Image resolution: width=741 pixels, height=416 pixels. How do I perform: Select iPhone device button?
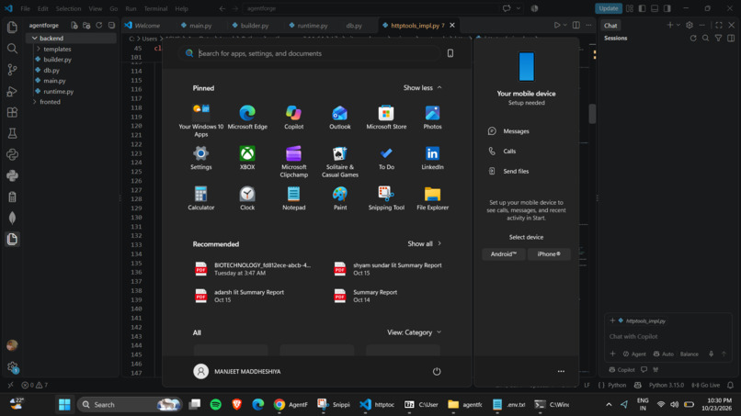(x=549, y=254)
